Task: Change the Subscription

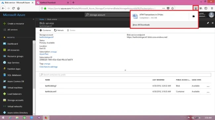Action: [x=54, y=52]
